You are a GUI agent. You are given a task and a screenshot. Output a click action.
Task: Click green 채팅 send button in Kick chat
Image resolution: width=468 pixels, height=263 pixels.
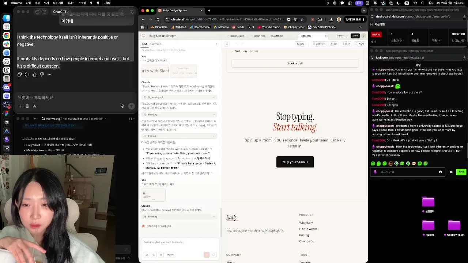coord(461,172)
